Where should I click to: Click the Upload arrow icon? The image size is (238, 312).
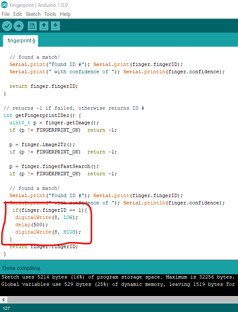[19, 26]
